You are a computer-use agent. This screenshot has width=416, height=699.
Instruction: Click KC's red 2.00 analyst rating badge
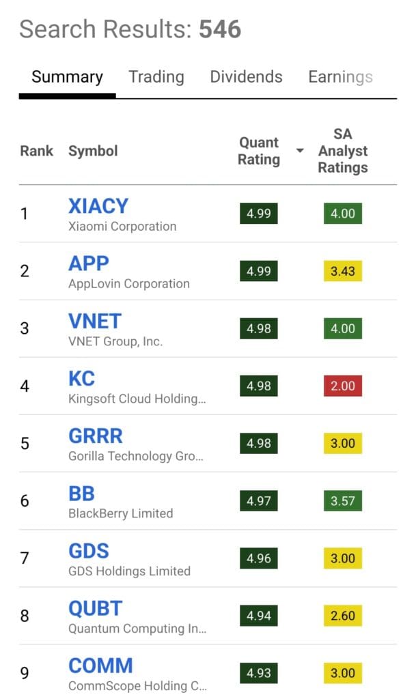(342, 386)
